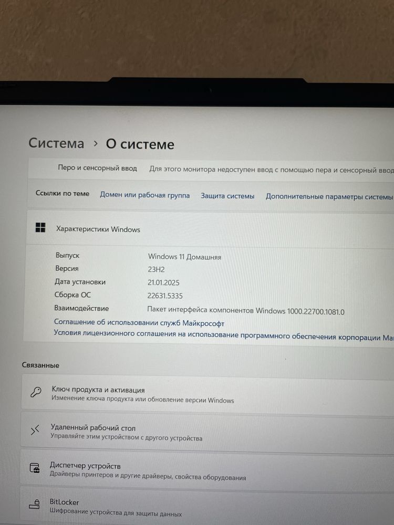Select OS build number 22631.5335

click(x=165, y=296)
